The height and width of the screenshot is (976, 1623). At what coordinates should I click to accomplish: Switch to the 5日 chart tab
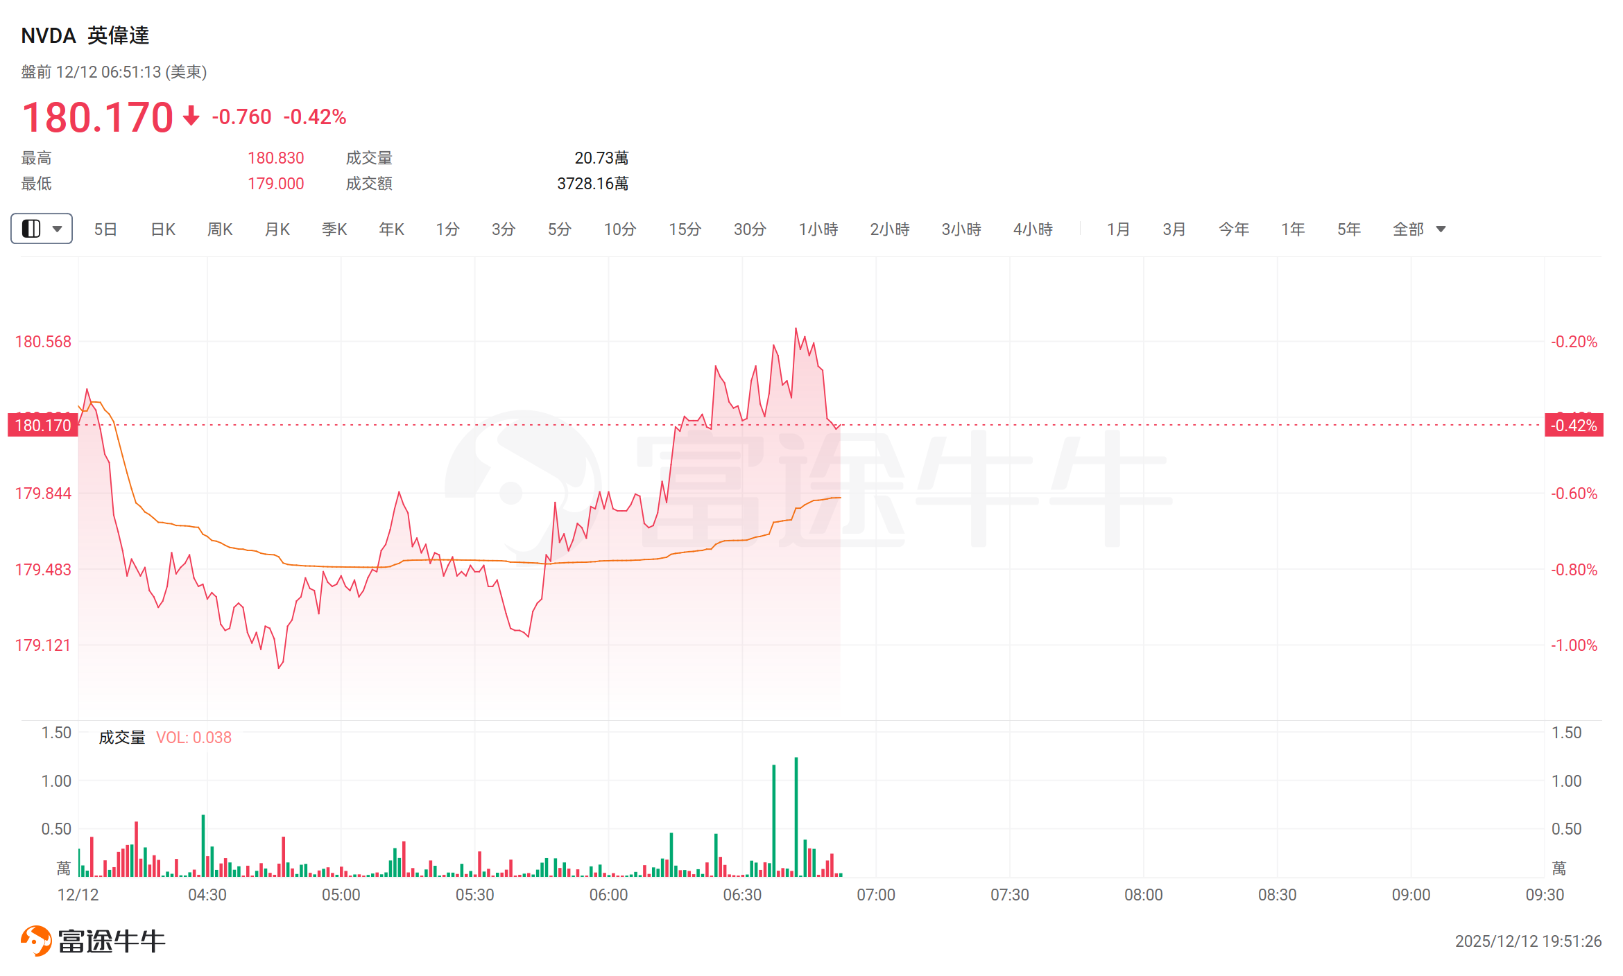(105, 229)
